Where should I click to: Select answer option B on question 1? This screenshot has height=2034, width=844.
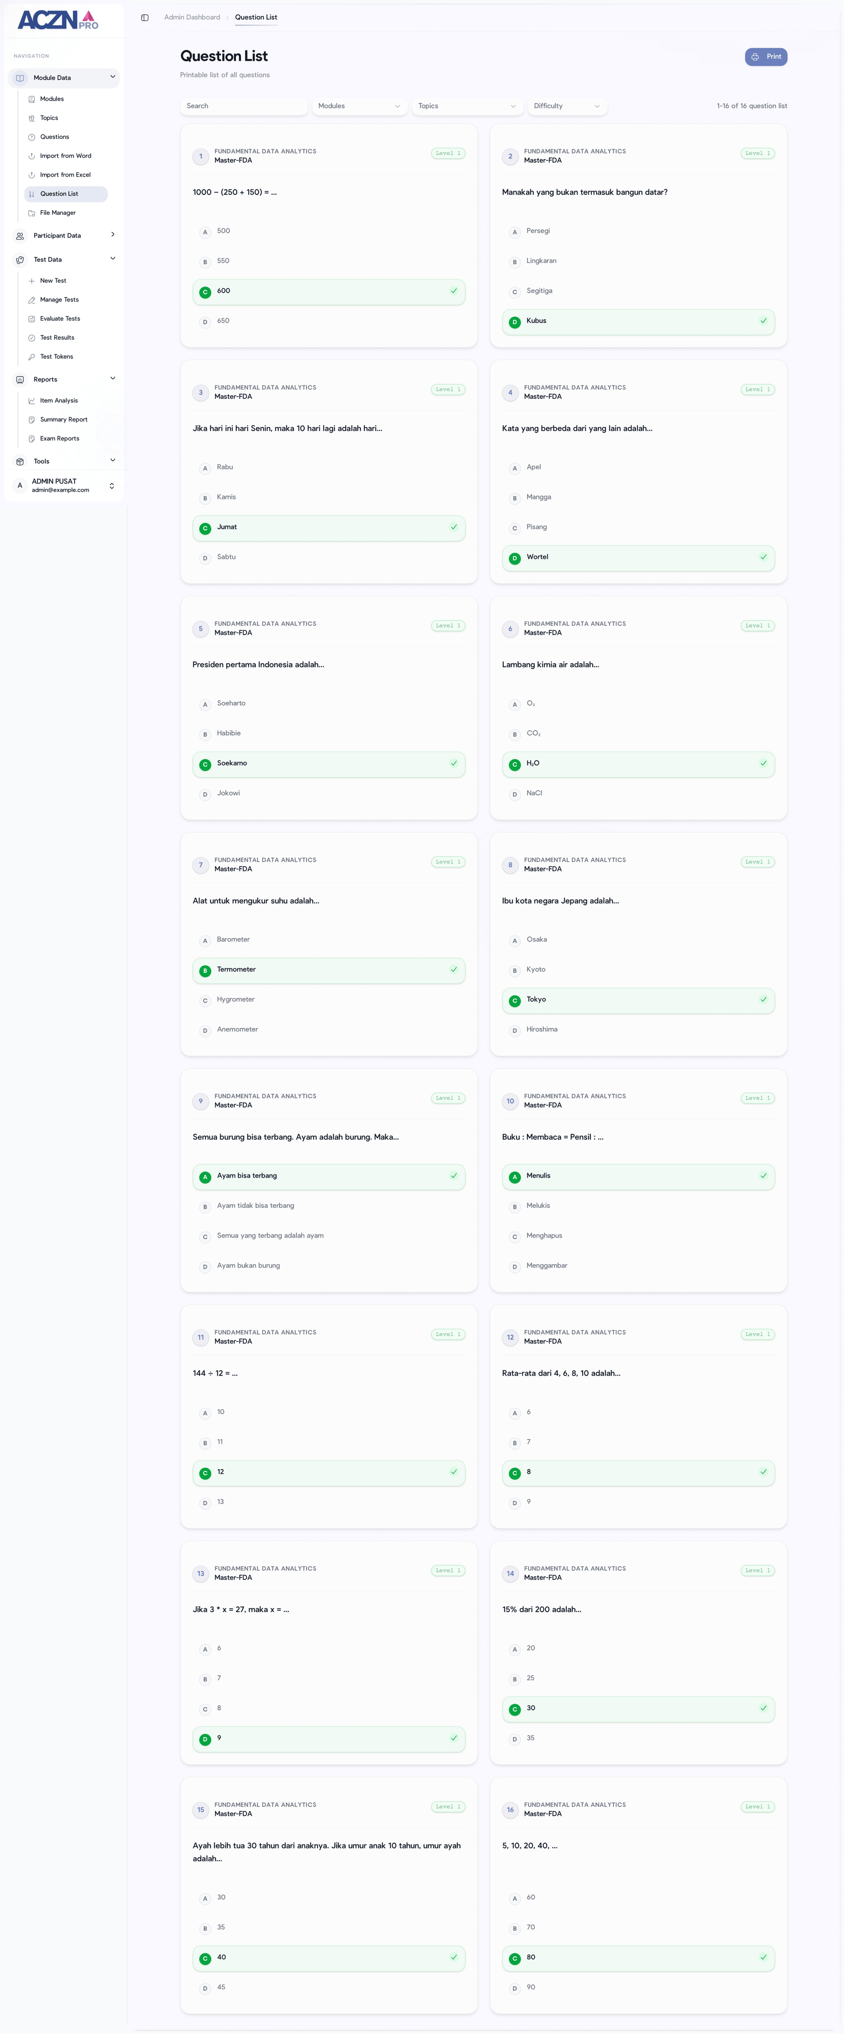coord(328,261)
